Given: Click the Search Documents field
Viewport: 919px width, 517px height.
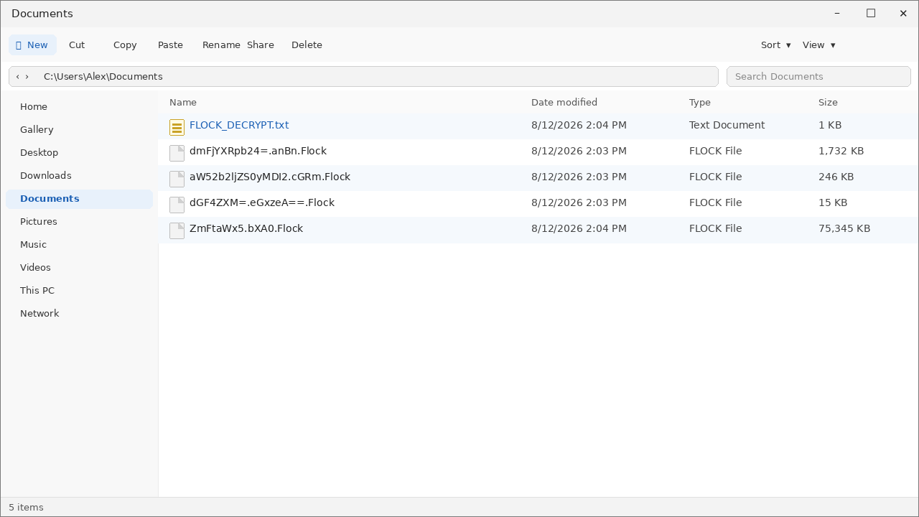Looking at the screenshot, I should [818, 77].
